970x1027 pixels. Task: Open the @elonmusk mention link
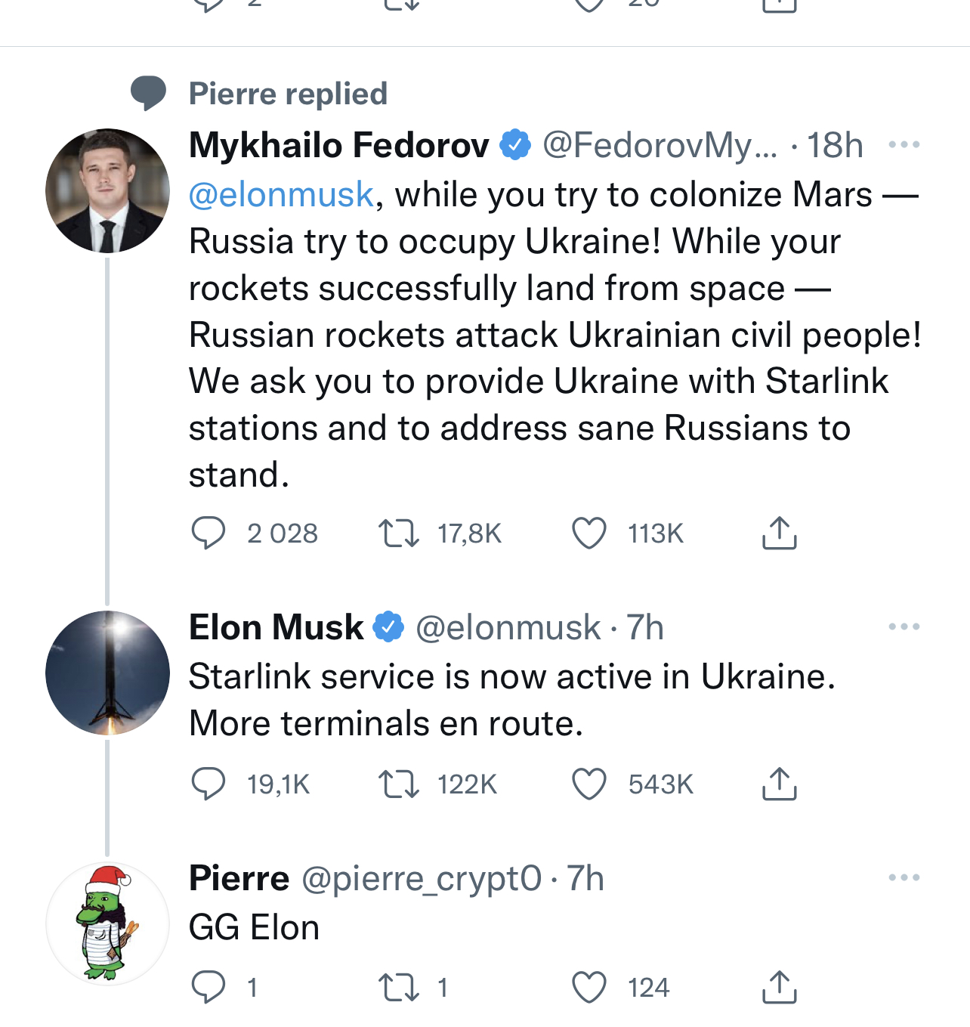point(281,195)
